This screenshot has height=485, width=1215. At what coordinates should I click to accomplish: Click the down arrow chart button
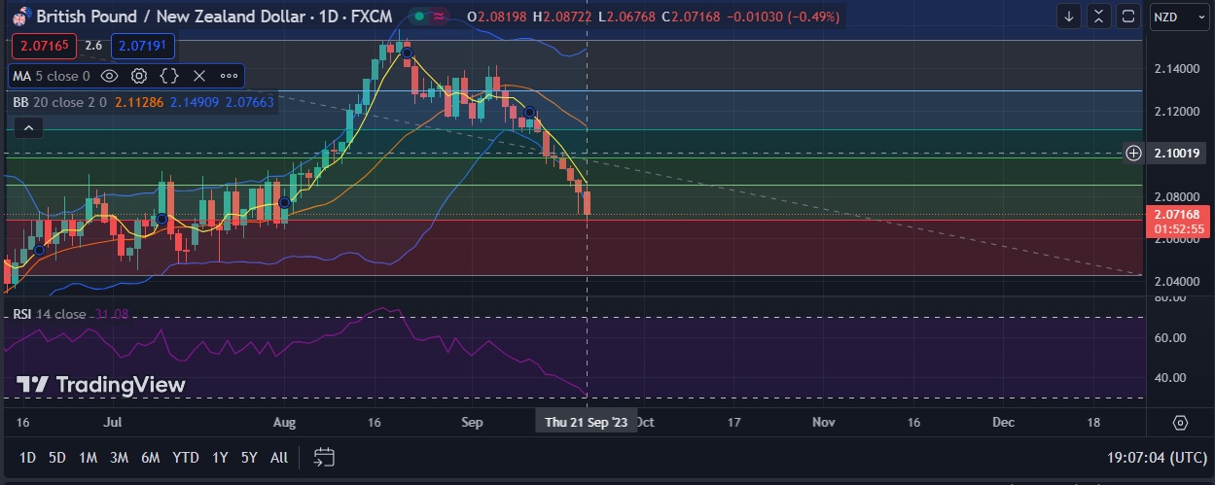point(1070,17)
